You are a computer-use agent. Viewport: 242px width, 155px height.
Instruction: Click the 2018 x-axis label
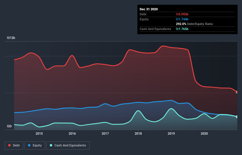(138, 133)
